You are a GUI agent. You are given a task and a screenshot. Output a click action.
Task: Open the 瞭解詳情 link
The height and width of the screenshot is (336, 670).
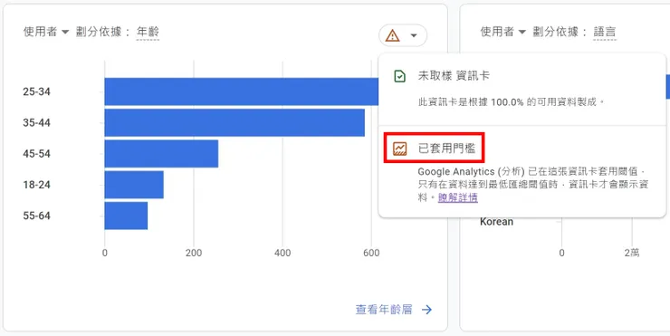(x=457, y=198)
